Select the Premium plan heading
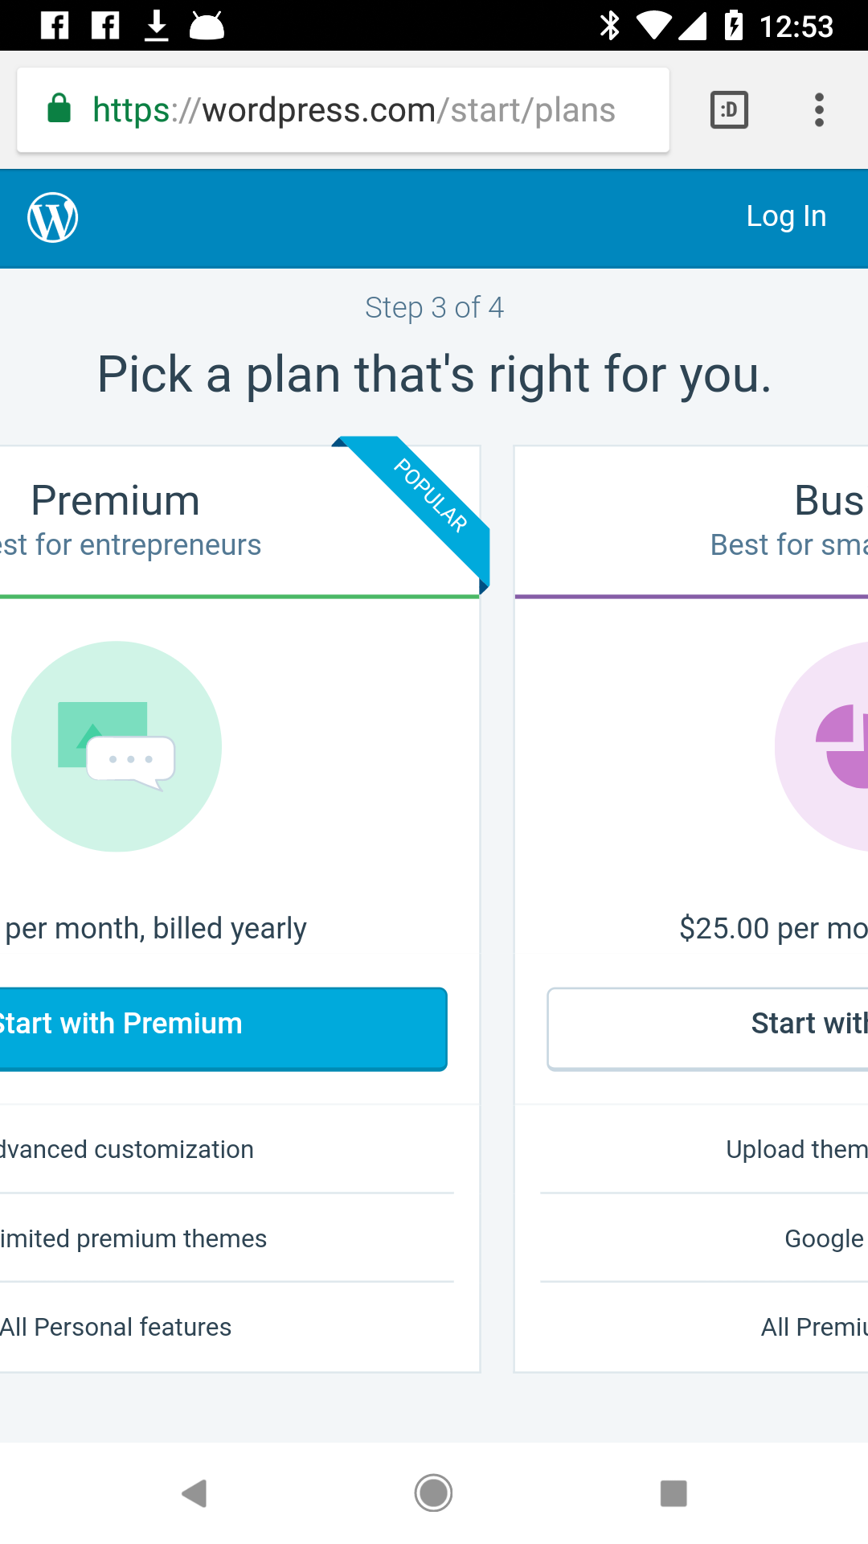 click(x=116, y=501)
